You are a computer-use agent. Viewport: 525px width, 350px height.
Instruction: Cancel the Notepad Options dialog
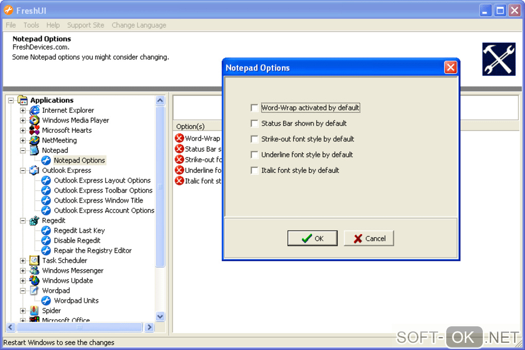pyautogui.click(x=369, y=238)
